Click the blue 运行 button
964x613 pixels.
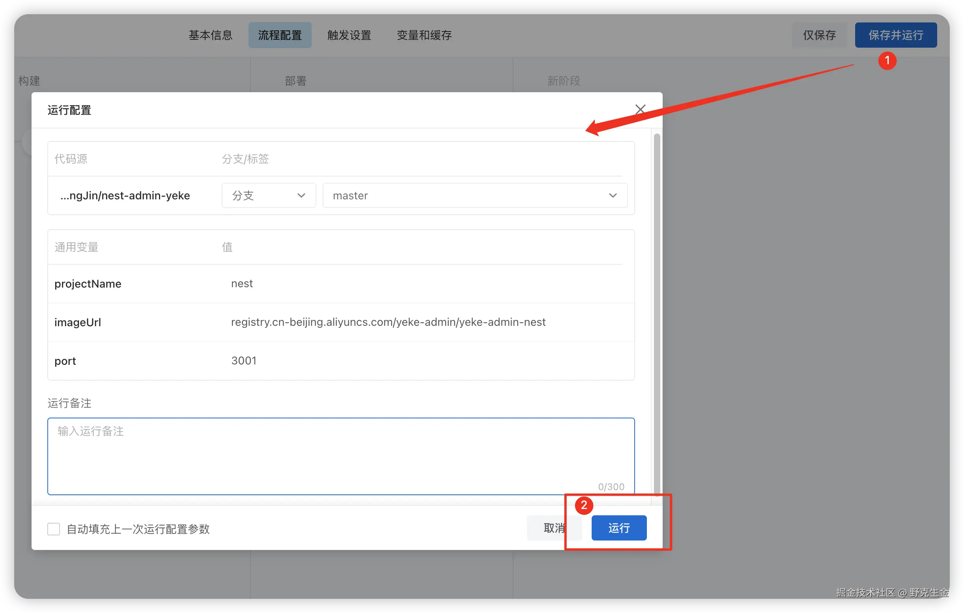tap(618, 528)
